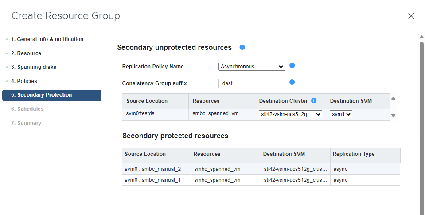The width and height of the screenshot is (425, 215).
Task: Open the Spanning disks step
Action: (34, 67)
